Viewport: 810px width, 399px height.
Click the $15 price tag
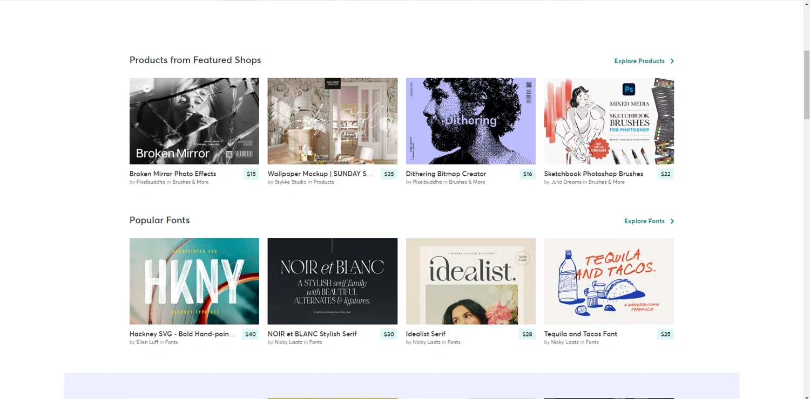coord(251,174)
